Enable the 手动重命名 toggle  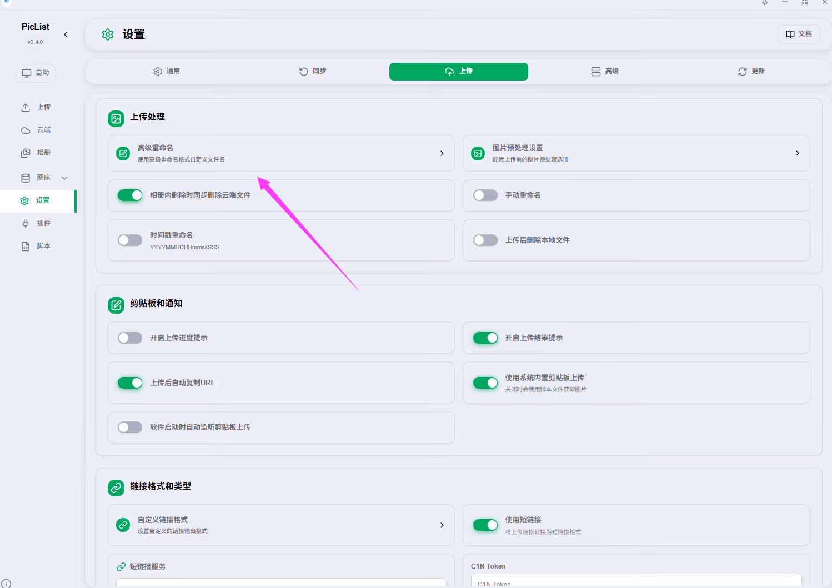[485, 195]
